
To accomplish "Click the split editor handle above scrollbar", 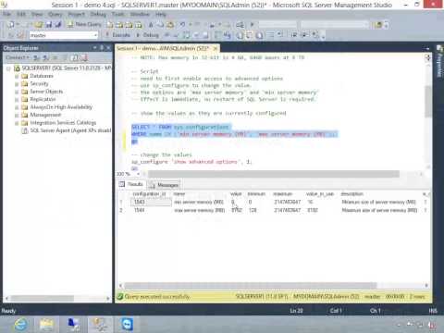I will tap(428, 57).
